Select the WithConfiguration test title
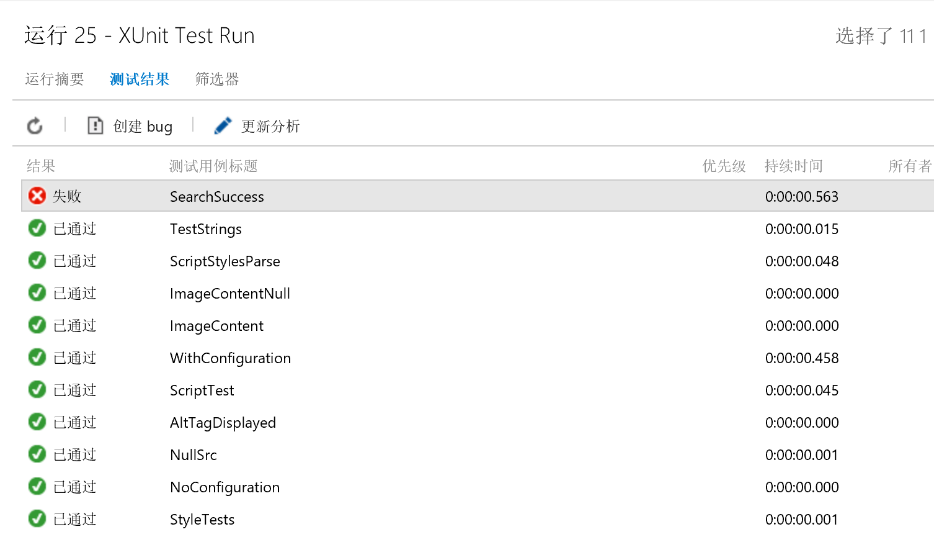This screenshot has width=934, height=555. pyautogui.click(x=230, y=358)
